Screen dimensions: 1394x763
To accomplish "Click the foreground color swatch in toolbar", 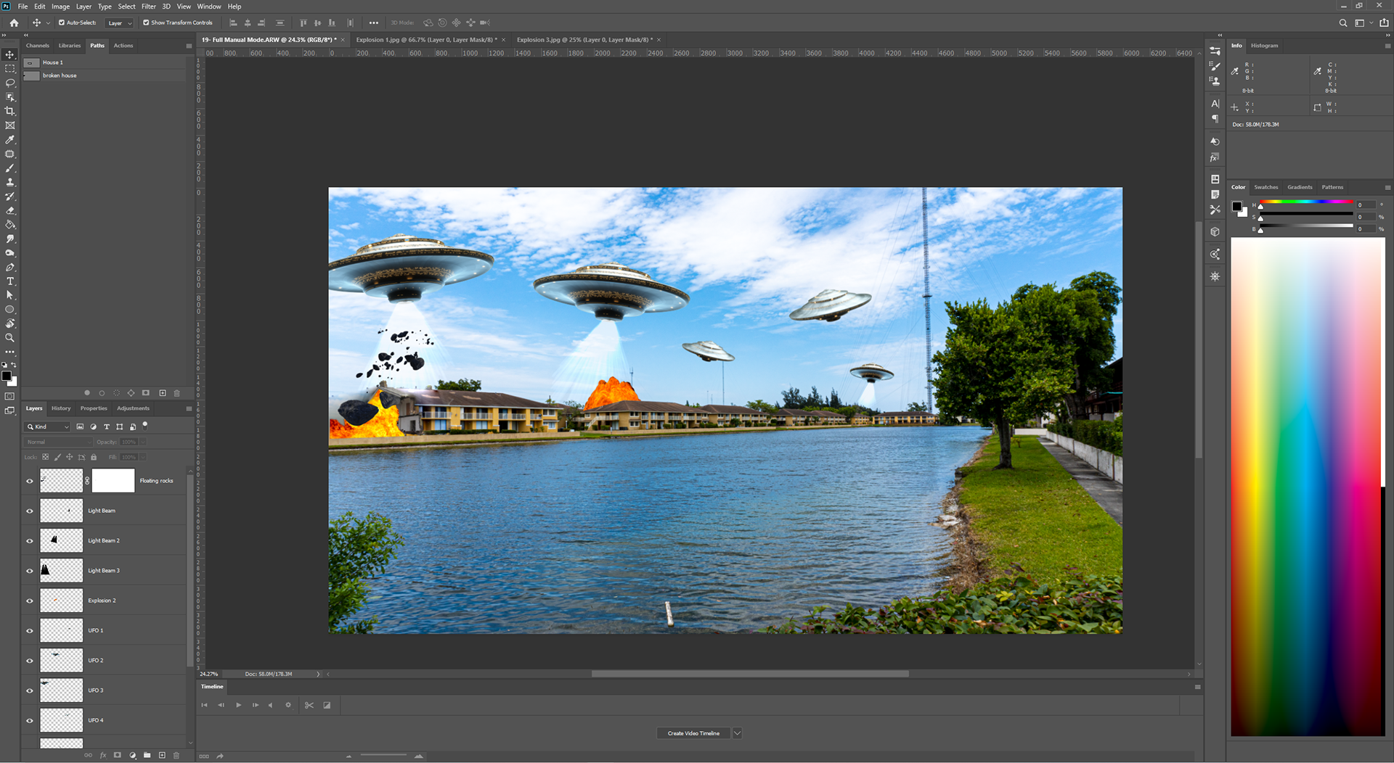I will tap(7, 376).
